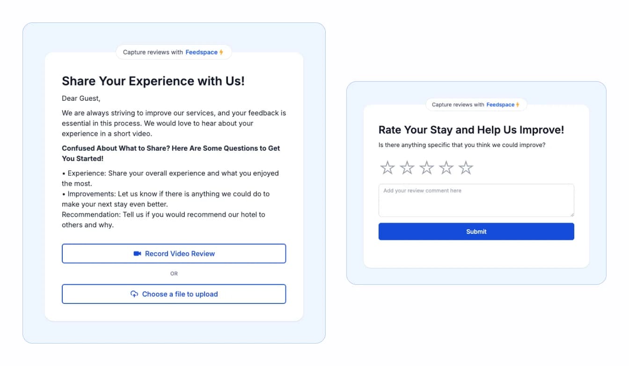Screen dimensions: 629x366
Task: Select the middle star to rate three stars
Action: tap(426, 167)
